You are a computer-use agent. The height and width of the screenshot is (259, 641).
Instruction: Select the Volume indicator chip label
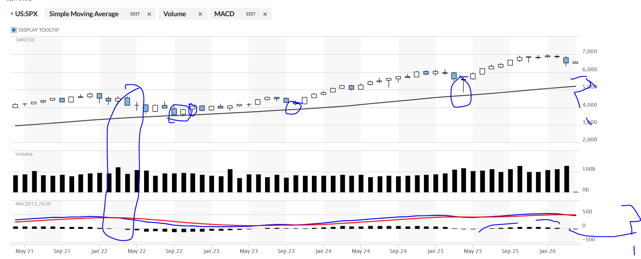tap(175, 14)
